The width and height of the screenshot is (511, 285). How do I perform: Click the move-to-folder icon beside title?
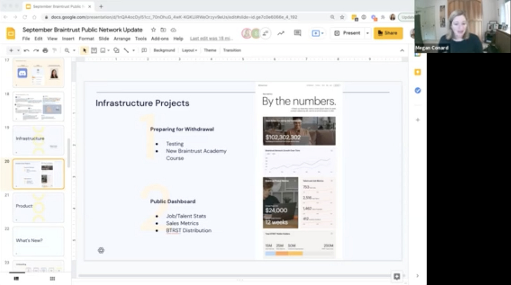163,30
